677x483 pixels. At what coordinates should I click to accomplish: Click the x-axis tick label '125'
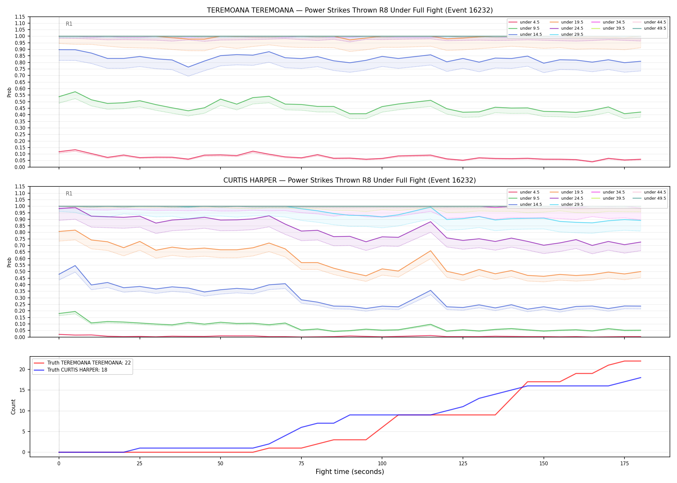click(x=463, y=464)
